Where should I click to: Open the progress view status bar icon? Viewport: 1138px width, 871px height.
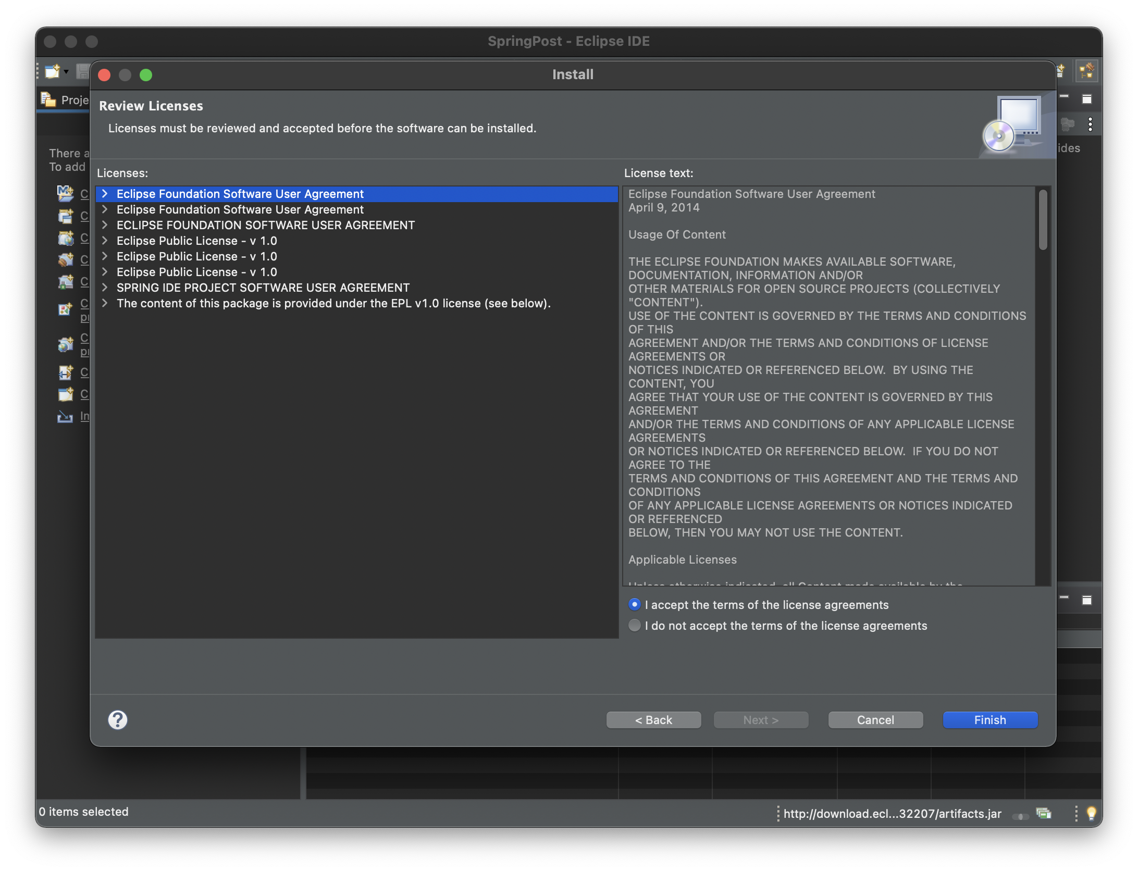pyautogui.click(x=1044, y=813)
